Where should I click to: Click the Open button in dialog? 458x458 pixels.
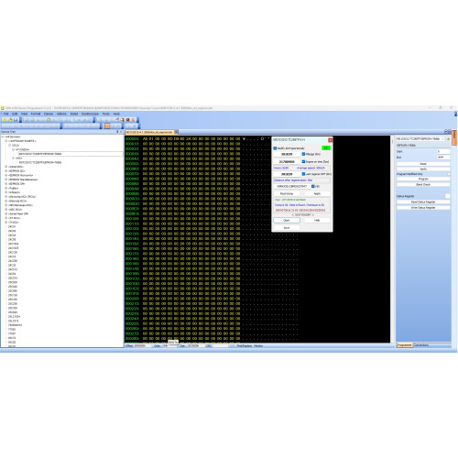(x=287, y=220)
